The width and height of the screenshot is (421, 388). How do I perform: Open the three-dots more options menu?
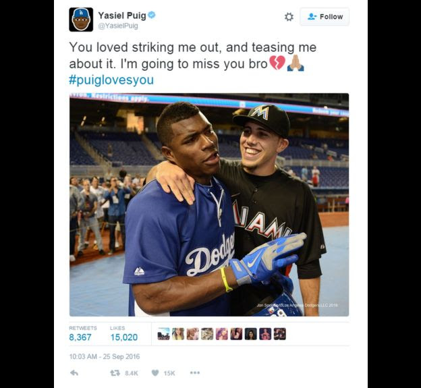195,372
